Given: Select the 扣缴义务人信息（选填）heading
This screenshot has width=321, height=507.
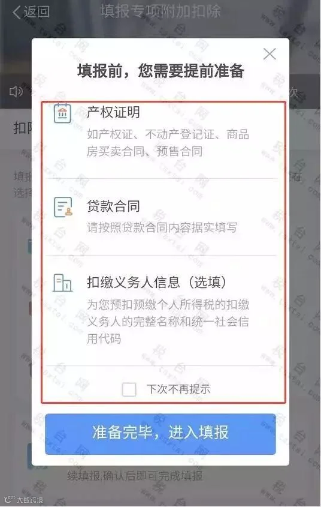Looking at the screenshot, I should [x=156, y=282].
